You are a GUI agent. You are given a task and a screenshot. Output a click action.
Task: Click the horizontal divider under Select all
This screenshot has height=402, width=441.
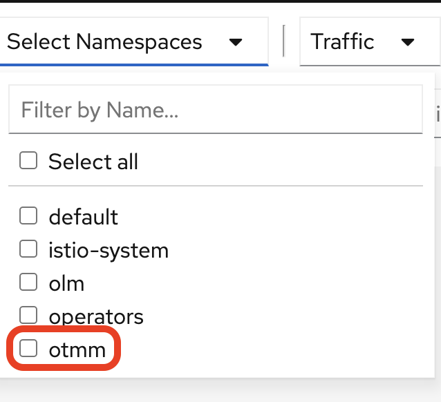click(215, 186)
